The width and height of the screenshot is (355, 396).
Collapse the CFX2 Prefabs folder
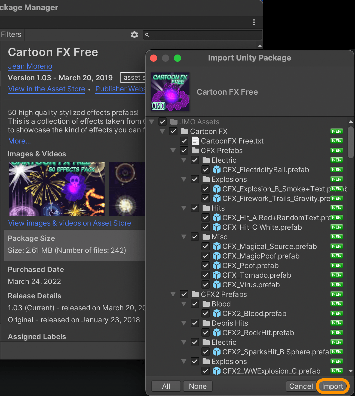pos(173,294)
